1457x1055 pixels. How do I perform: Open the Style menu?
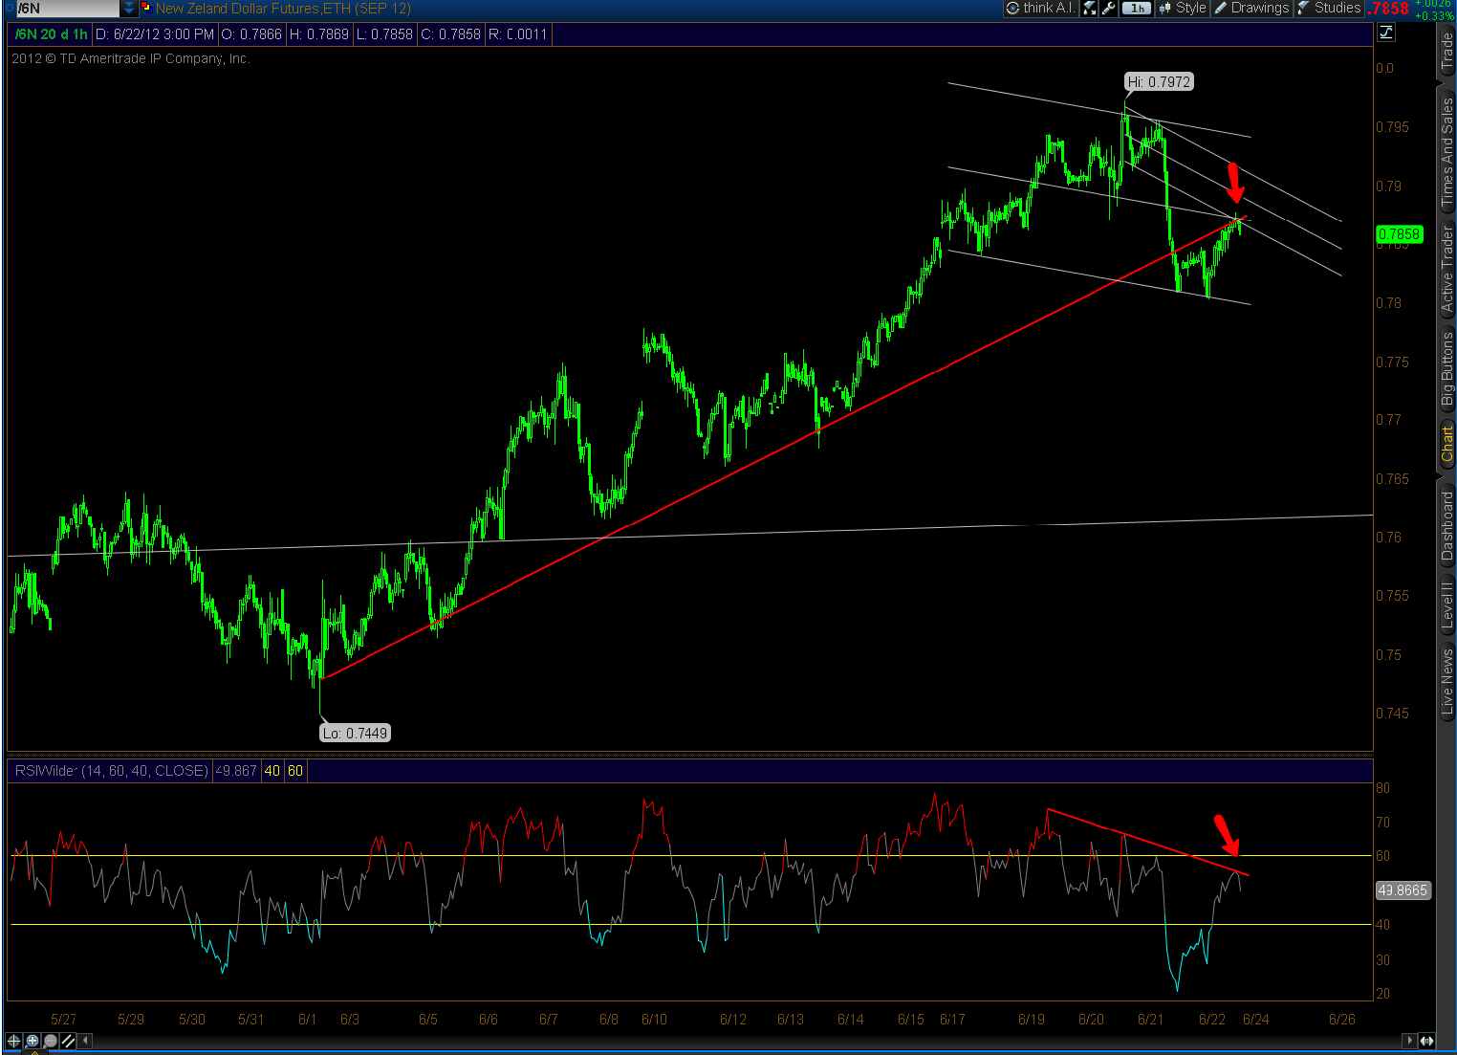[x=1183, y=8]
